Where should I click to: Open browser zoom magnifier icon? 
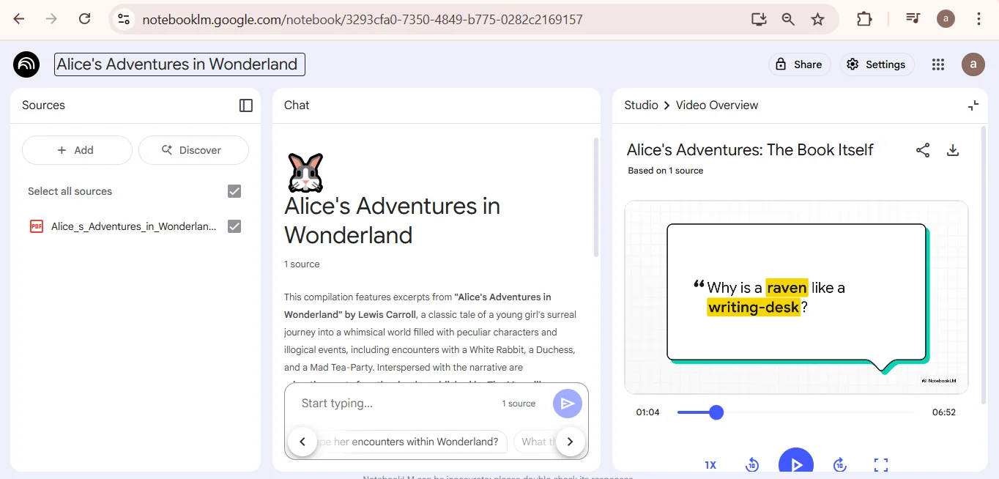(788, 20)
